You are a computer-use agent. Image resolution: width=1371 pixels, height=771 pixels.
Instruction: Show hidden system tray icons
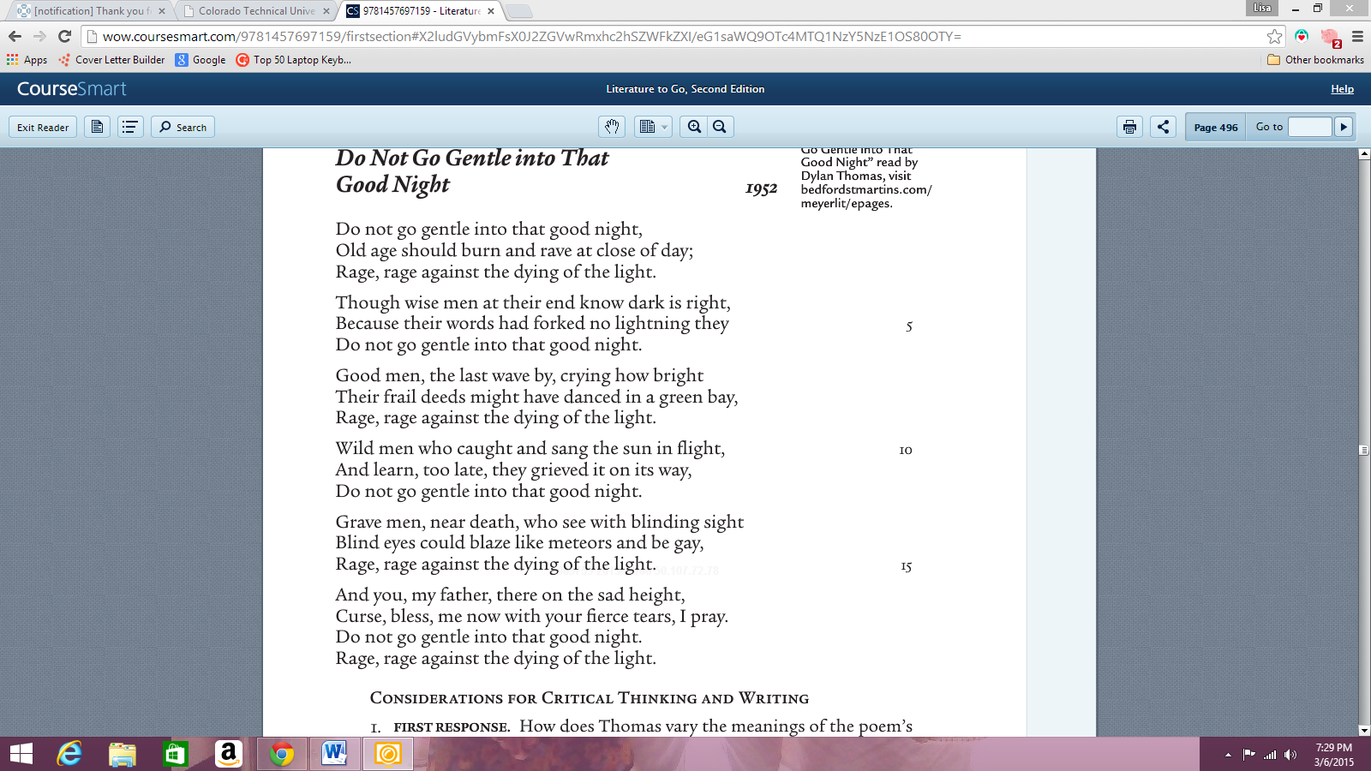[x=1228, y=755]
